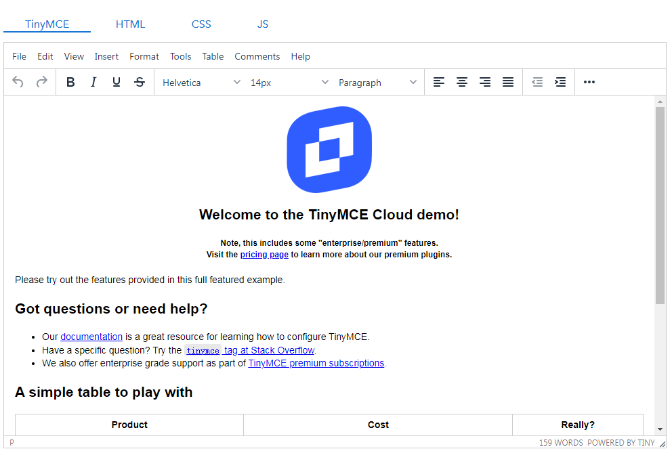Click the Cost table header cell
The image size is (672, 470).
pyautogui.click(x=378, y=425)
